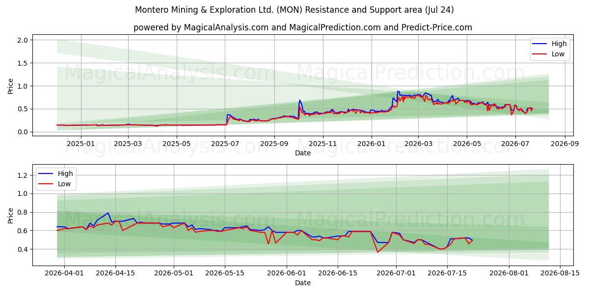Click the 2025-01 tick label on top chart
The image size is (589, 294).
(80, 144)
